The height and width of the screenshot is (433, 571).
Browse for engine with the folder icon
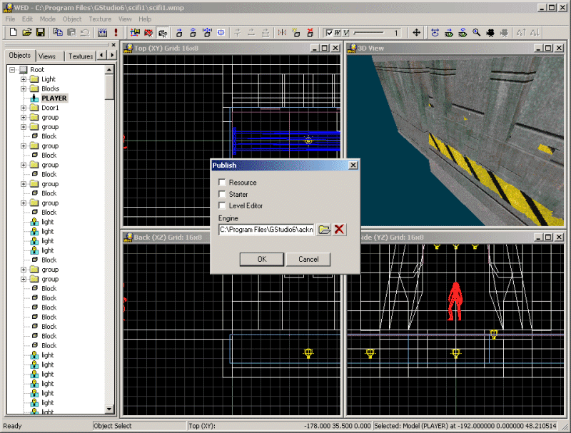point(324,230)
